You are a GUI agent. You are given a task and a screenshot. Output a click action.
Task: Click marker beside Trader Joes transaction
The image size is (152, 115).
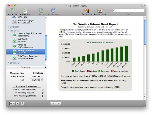point(43,90)
